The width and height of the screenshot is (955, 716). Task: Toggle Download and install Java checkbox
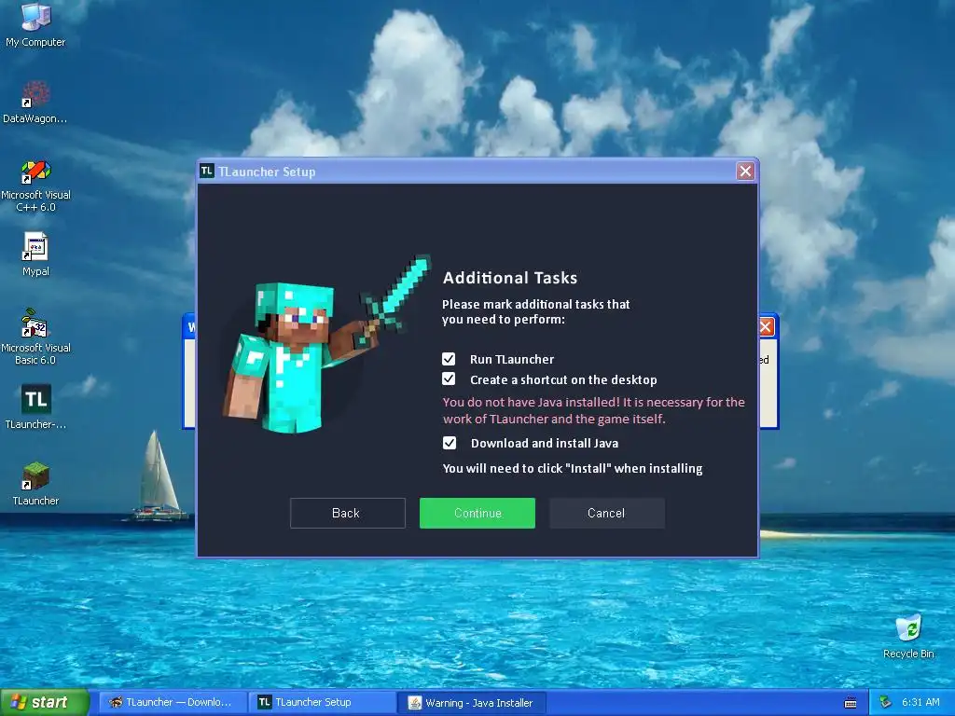click(449, 443)
